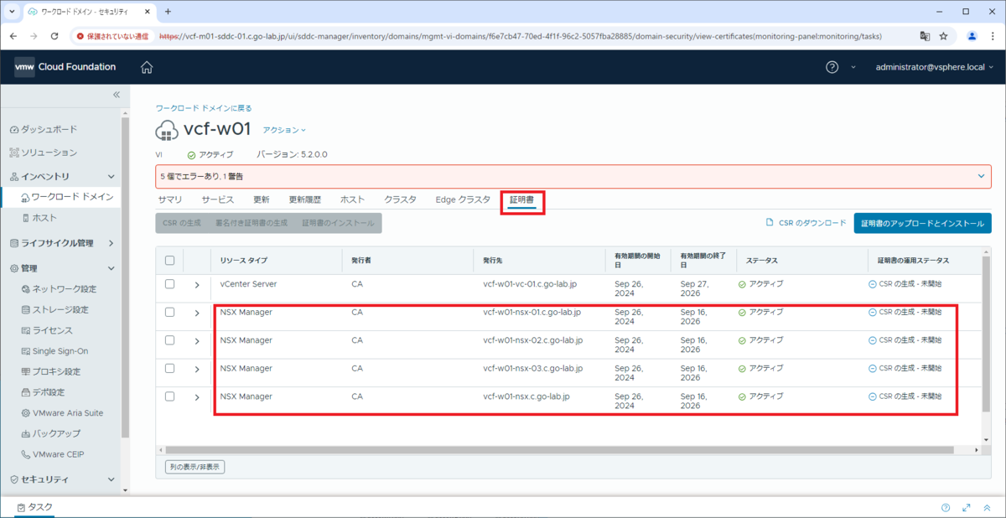Check the vcf-w01-nsx.c.go-lab.jp row checkbox
This screenshot has height=518, width=1006.
tap(169, 396)
